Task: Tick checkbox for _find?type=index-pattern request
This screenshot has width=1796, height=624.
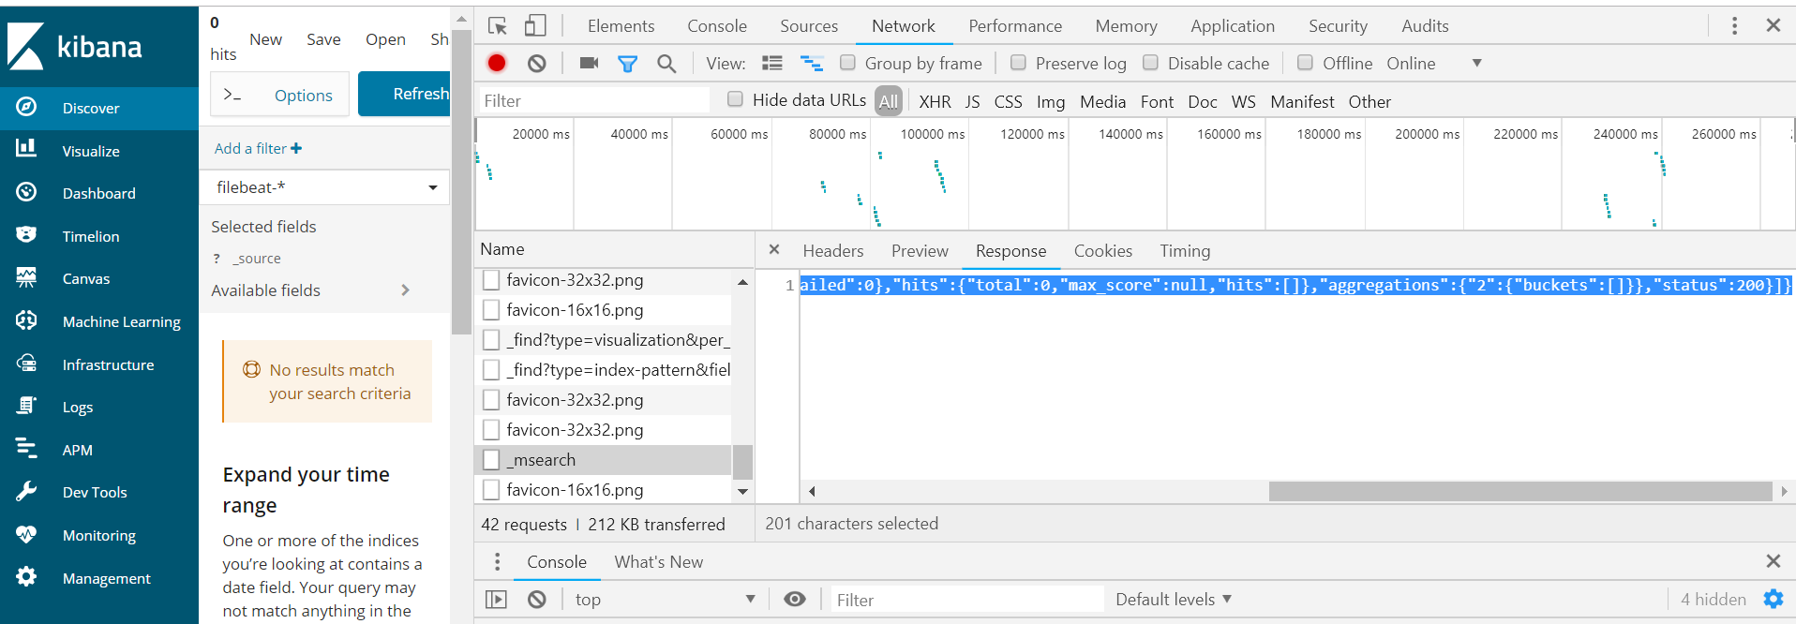Action: pyautogui.click(x=491, y=370)
